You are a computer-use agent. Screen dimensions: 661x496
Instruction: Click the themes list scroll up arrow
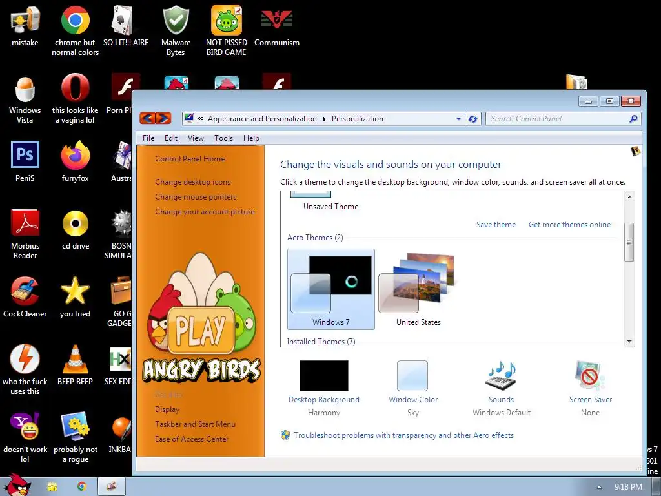[629, 197]
